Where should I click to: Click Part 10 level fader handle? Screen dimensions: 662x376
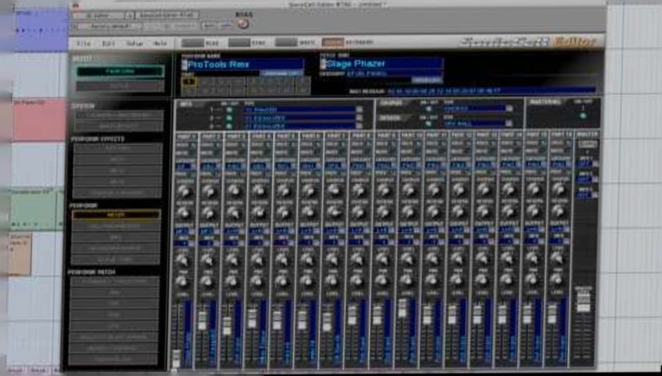pyautogui.click(x=402, y=308)
